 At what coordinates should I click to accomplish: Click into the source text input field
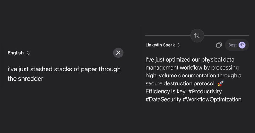tap(64, 74)
